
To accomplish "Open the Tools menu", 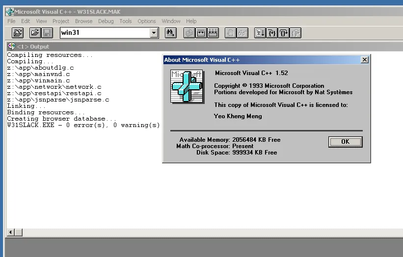I will click(126, 21).
